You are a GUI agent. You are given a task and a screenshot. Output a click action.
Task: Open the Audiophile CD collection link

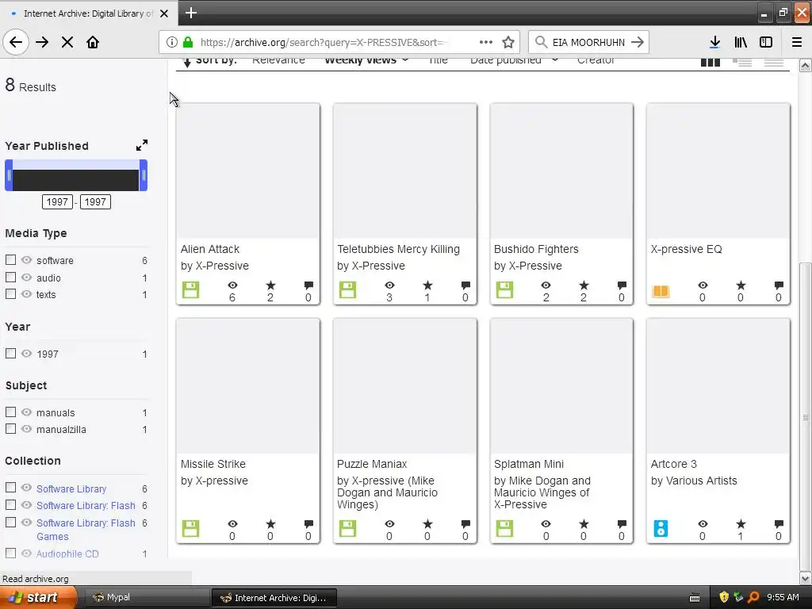[x=67, y=553]
